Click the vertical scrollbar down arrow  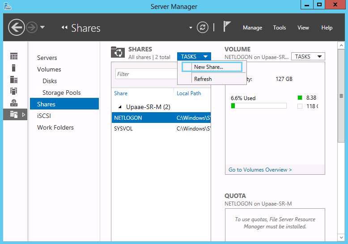click(x=341, y=237)
